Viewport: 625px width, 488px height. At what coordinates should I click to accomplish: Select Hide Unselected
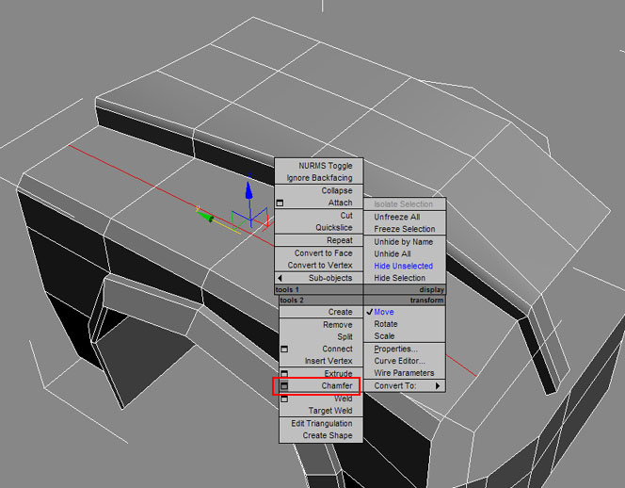(x=404, y=266)
